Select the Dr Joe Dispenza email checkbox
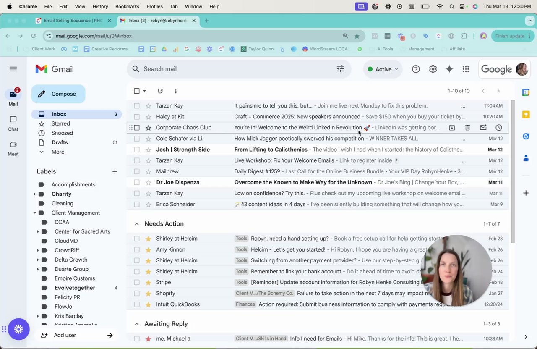Viewport: 537px width, 349px height. 137,182
